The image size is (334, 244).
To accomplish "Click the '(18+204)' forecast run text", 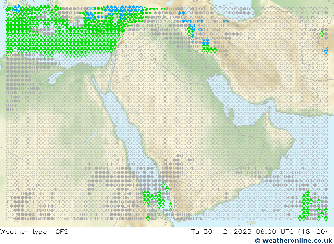I will pyautogui.click(x=316, y=232).
